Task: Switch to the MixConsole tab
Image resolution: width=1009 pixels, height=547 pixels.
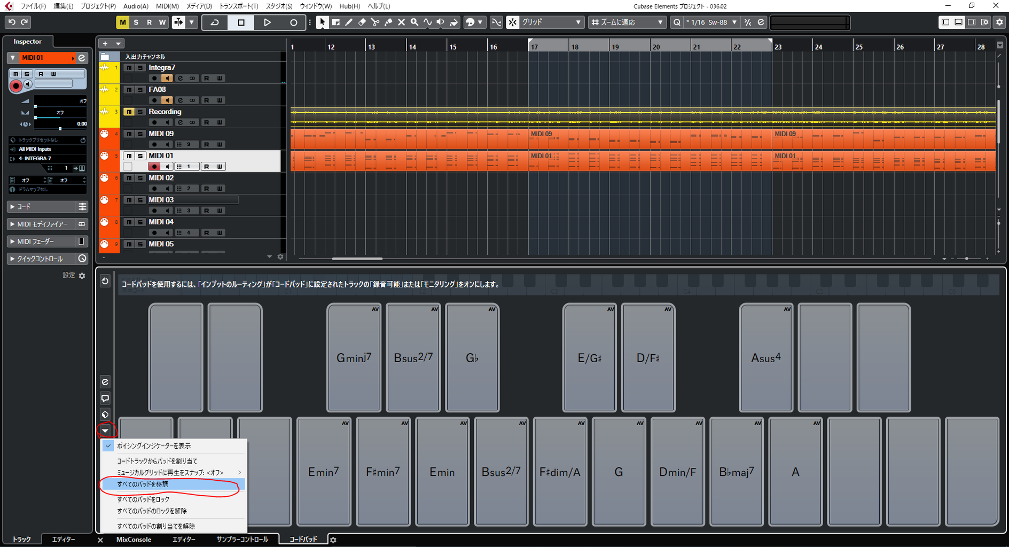Action: click(x=134, y=540)
